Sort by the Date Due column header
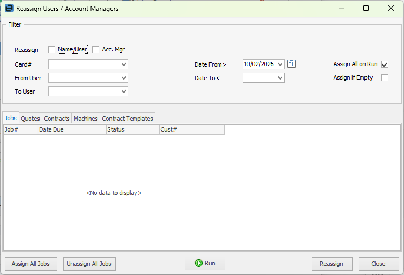The image size is (404, 275). click(72, 129)
